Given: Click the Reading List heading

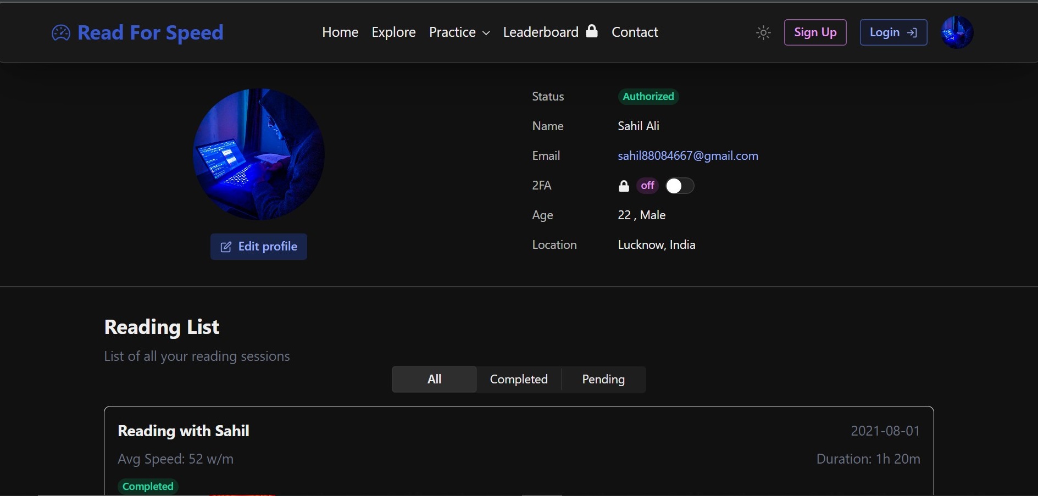Looking at the screenshot, I should tap(162, 327).
